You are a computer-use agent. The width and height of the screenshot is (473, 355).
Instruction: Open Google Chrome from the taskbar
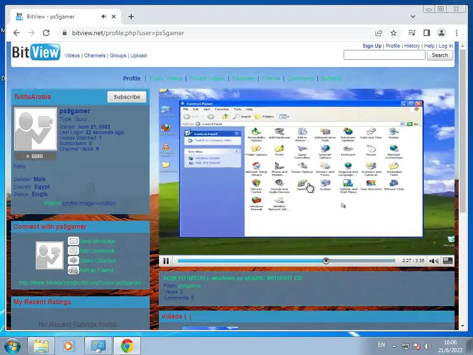coord(127,346)
